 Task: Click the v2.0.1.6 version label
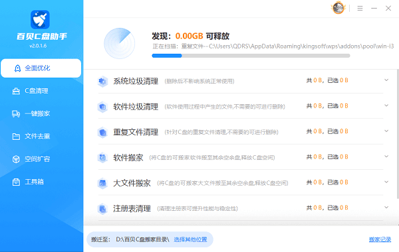[38, 46]
